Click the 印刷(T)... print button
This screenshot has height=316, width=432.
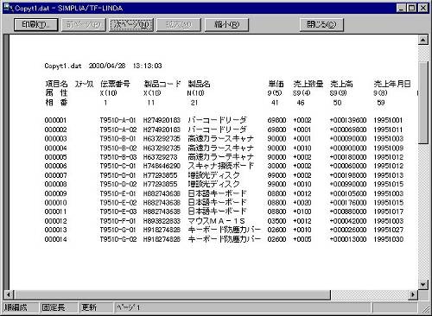36,25
